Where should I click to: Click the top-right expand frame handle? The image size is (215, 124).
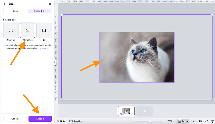(x=212, y=15)
